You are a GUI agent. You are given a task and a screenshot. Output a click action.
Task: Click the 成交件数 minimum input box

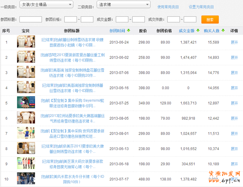[173, 19]
